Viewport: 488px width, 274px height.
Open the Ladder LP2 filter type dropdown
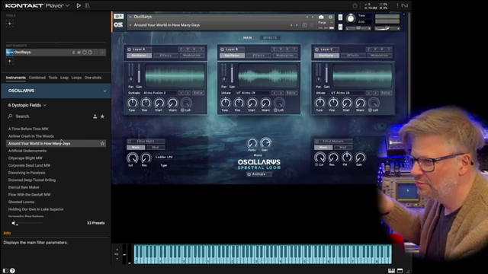coord(164,158)
